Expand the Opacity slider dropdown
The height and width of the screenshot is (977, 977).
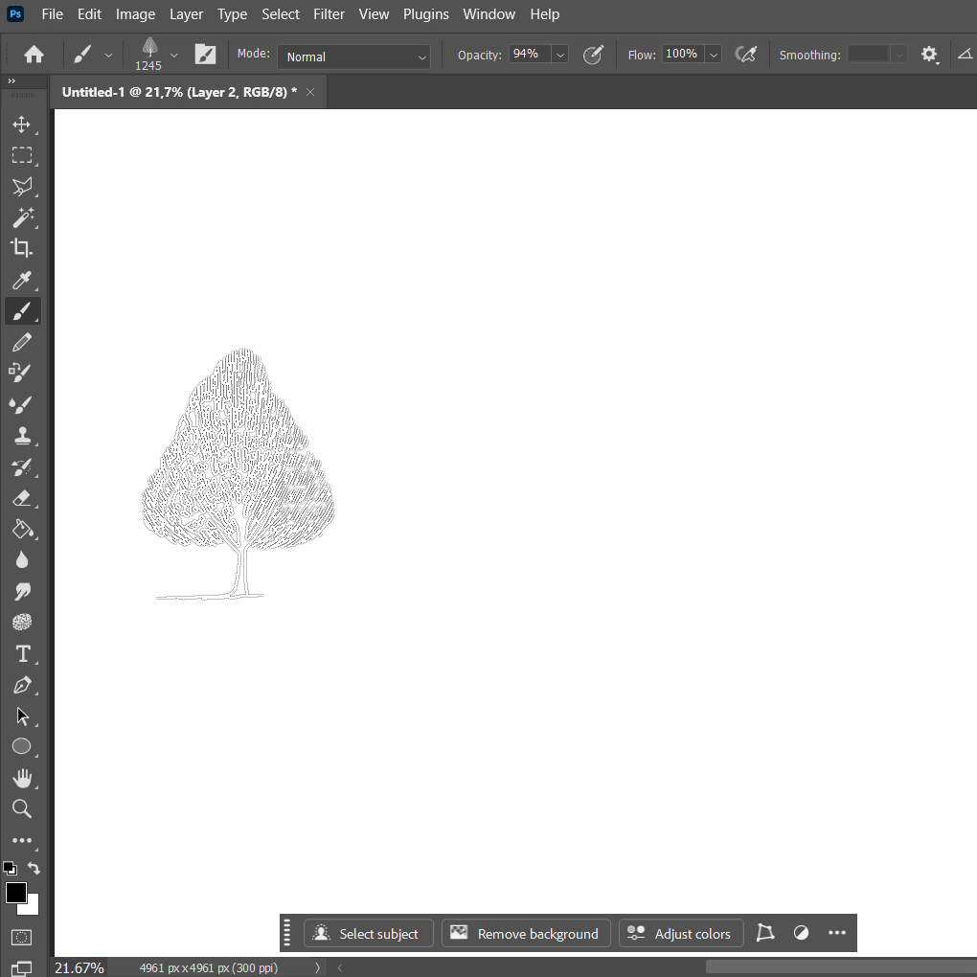[560, 56]
